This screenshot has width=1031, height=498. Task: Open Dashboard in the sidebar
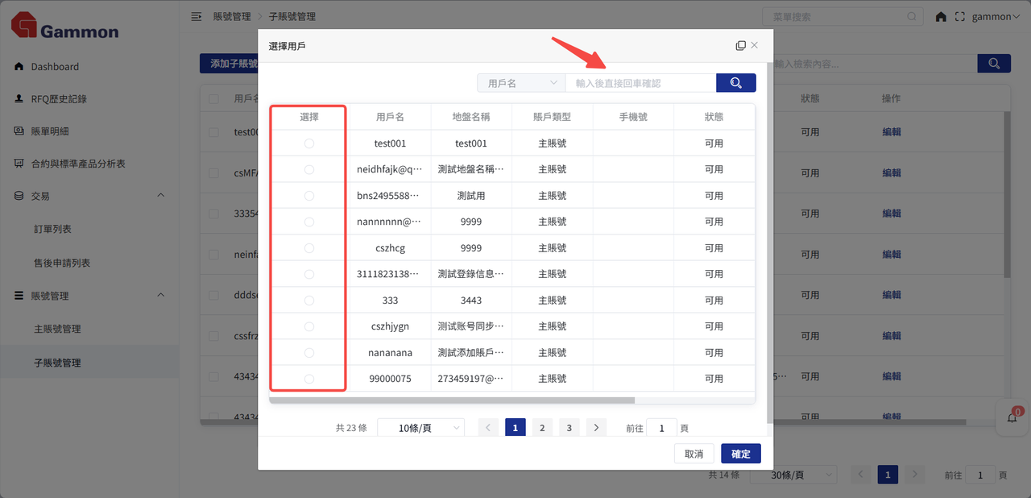55,67
